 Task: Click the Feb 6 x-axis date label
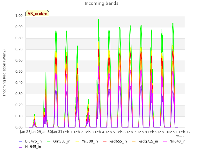(121, 132)
